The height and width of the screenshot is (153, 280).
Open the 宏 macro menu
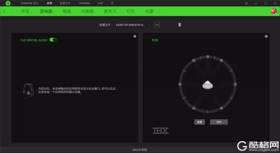[x=112, y=3]
